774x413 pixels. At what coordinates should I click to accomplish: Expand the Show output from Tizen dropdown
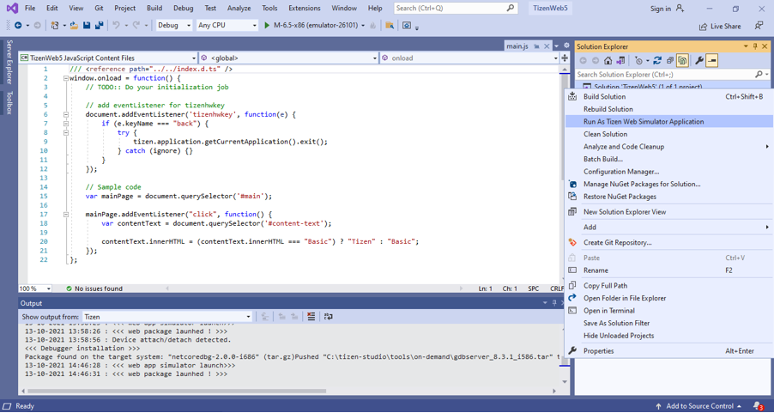pyautogui.click(x=249, y=317)
